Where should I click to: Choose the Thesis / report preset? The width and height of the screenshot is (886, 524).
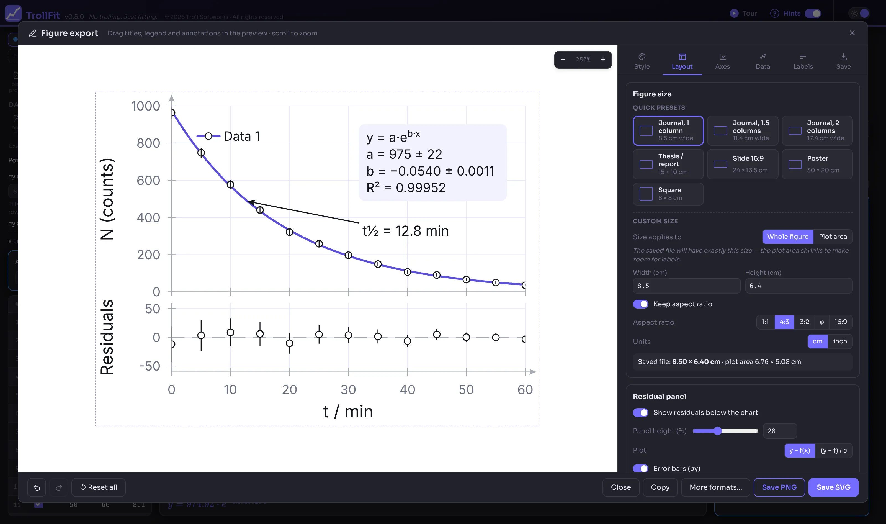point(668,164)
